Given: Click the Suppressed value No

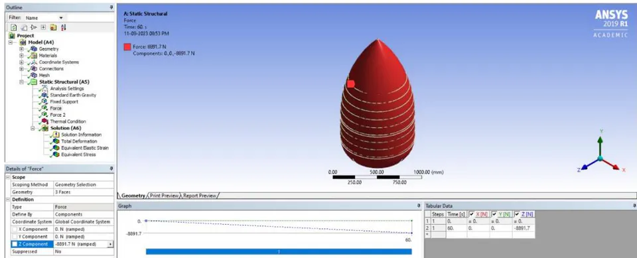Looking at the screenshot, I should pyautogui.click(x=84, y=251).
